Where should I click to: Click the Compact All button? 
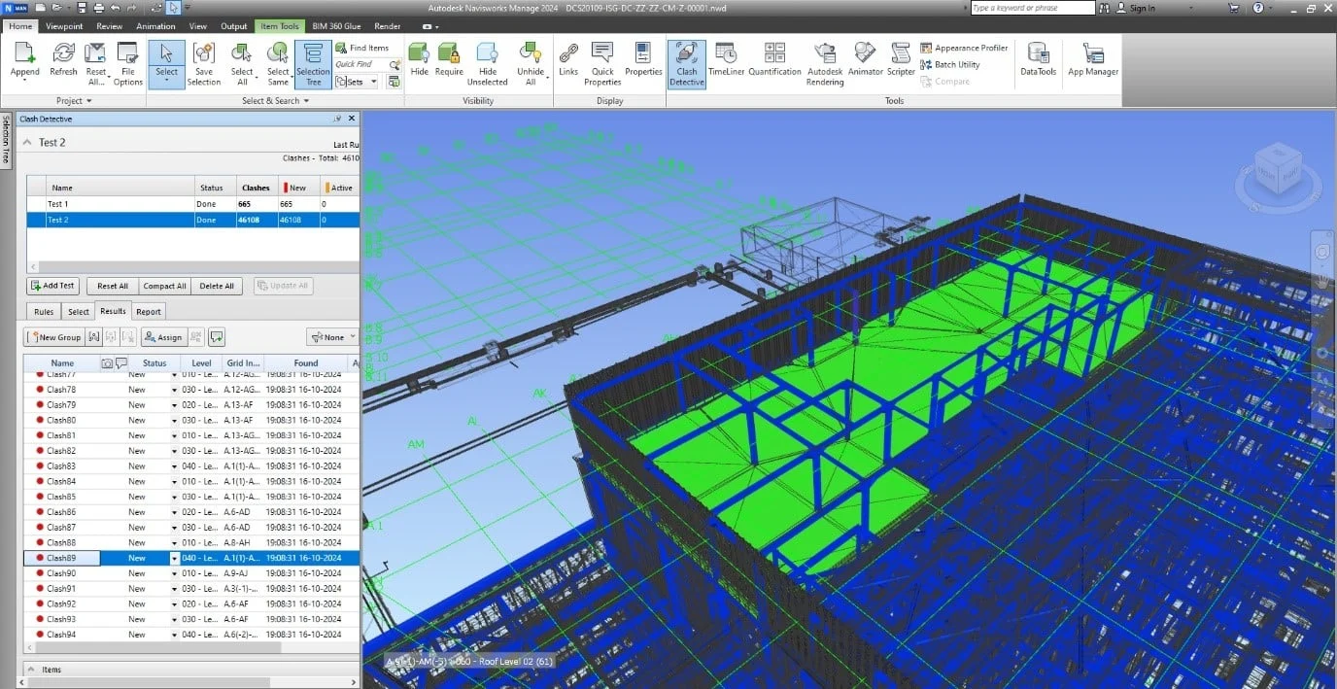pyautogui.click(x=163, y=286)
